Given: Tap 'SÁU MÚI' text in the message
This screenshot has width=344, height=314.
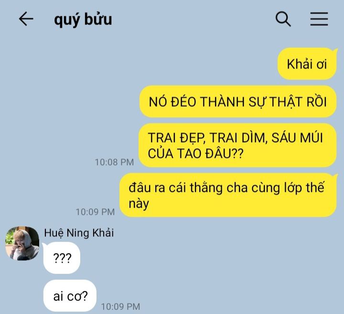Looking at the screenshot, I should coord(297,138).
